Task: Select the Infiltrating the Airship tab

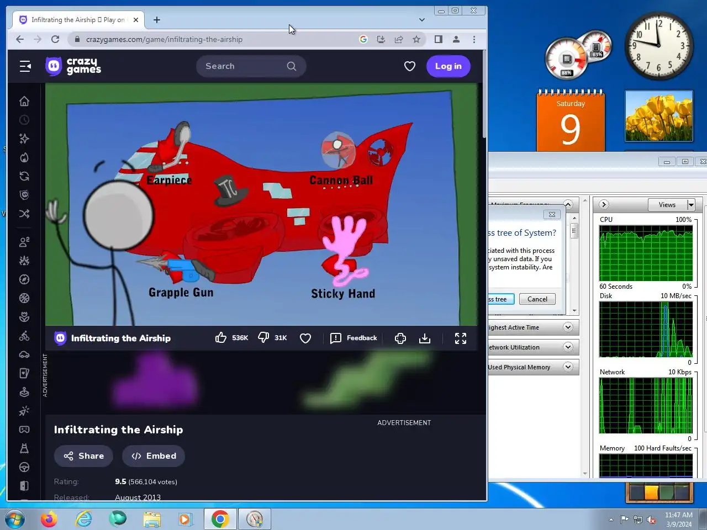Action: point(77,20)
